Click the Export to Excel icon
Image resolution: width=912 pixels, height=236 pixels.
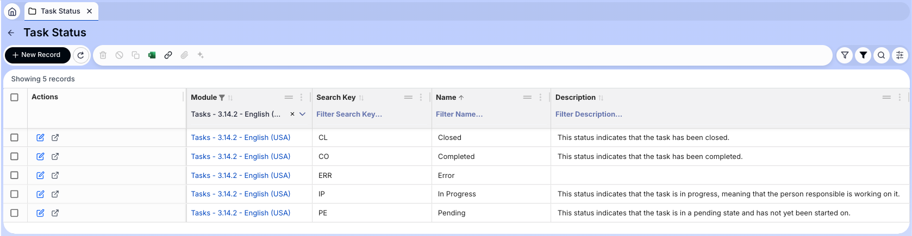click(x=152, y=55)
